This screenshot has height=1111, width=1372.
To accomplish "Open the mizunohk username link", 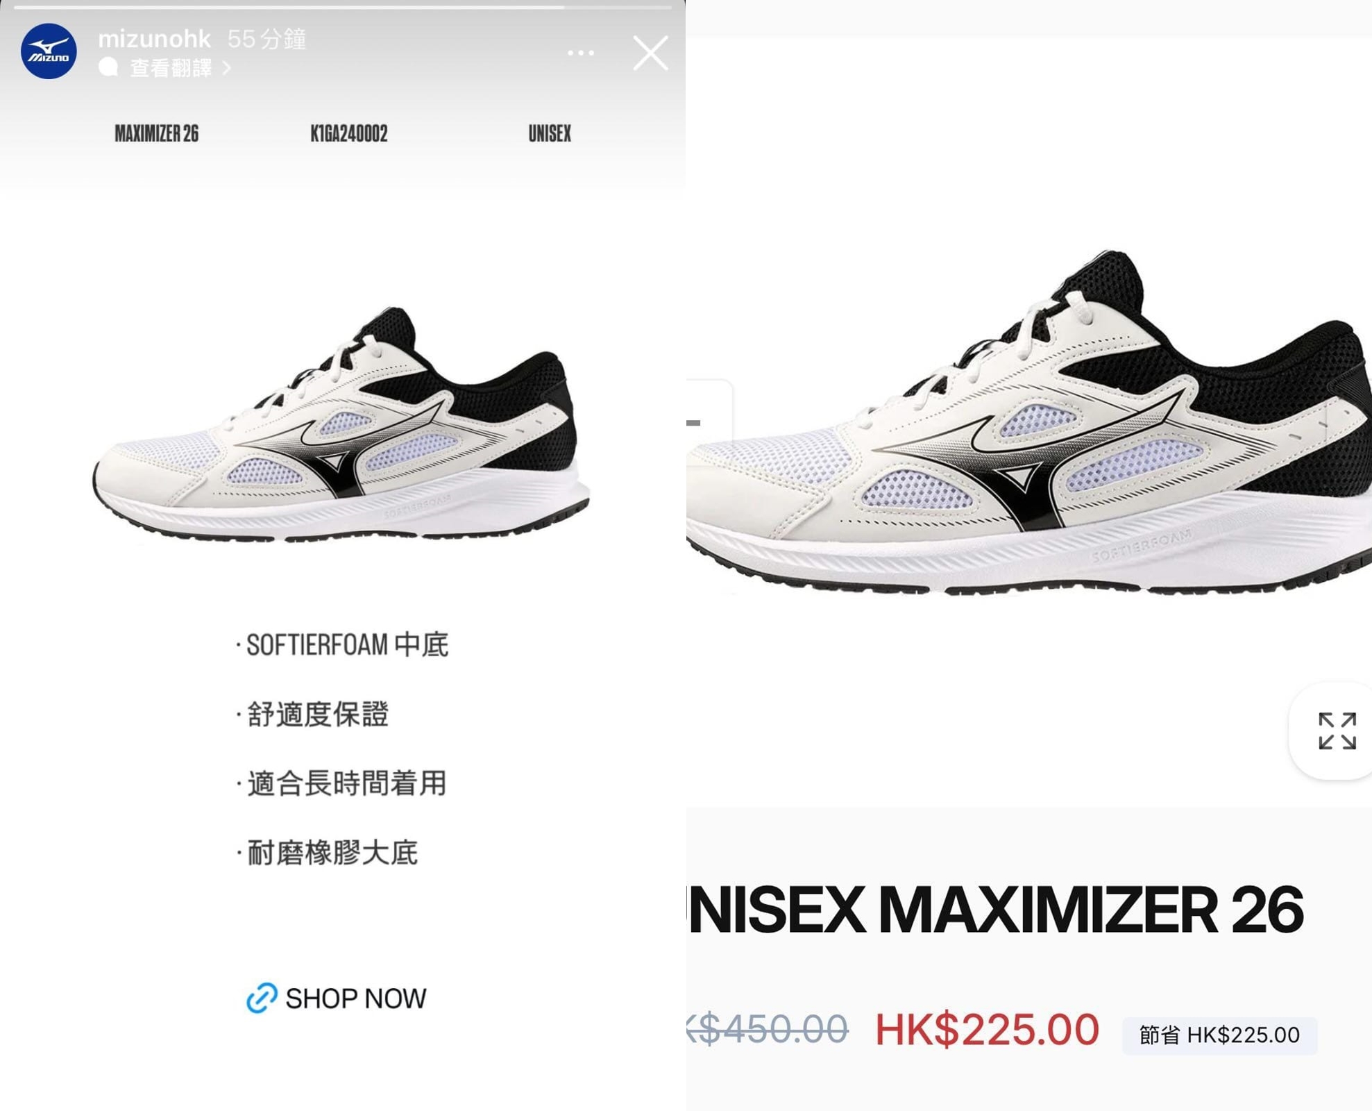I will [154, 39].
